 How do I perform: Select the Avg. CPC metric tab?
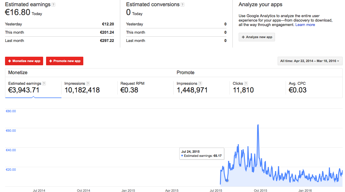point(314,87)
